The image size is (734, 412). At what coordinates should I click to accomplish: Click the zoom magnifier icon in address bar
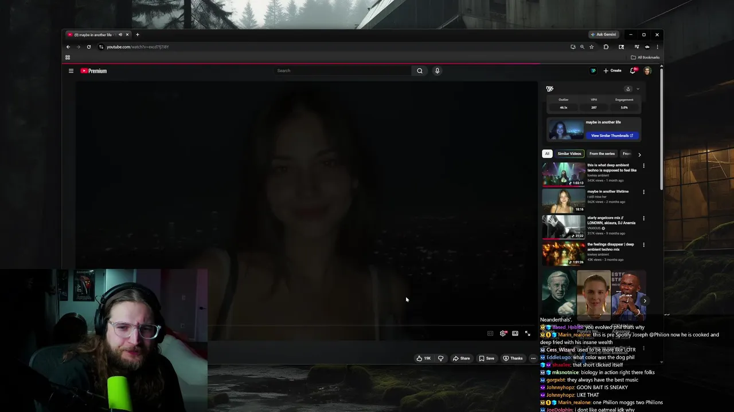coord(582,47)
